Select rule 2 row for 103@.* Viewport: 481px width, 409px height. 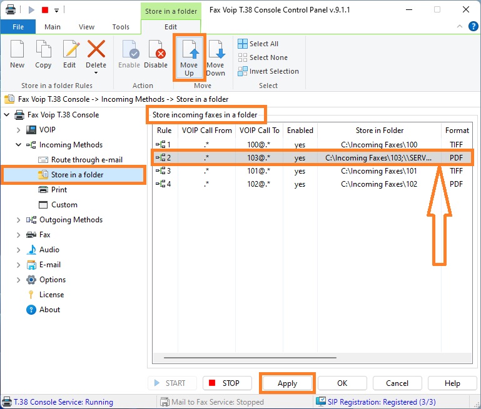(x=312, y=157)
